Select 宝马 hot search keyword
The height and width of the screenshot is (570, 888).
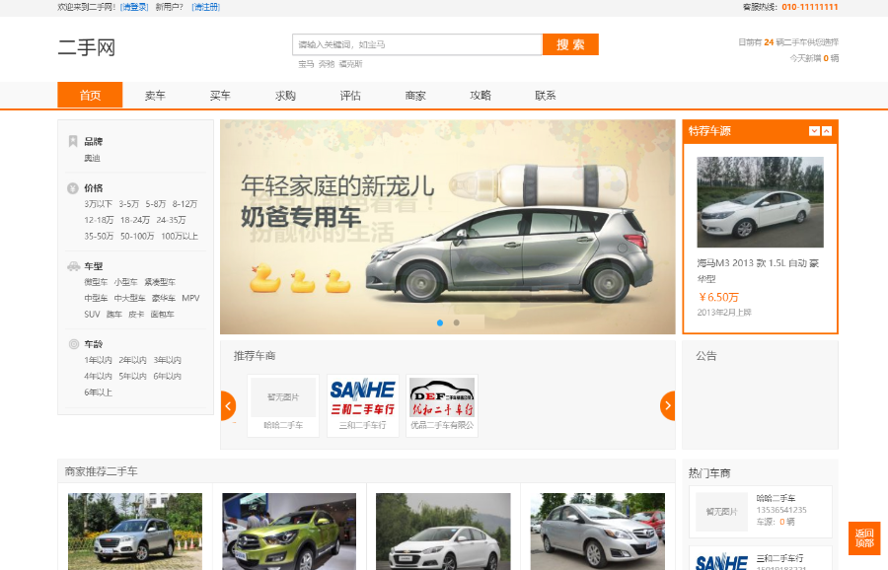coord(306,64)
